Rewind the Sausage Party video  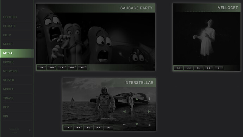point(52,67)
